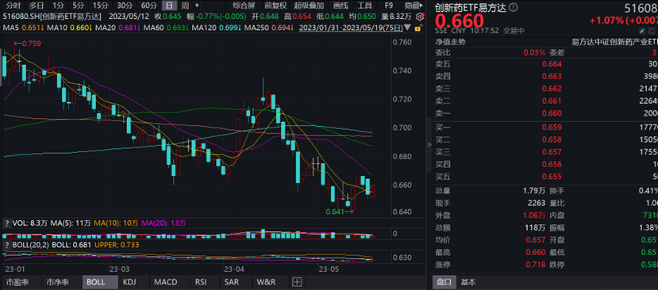The width and height of the screenshot is (658, 290).
Task: Click the 0.759 high marker on chart
Action: click(x=32, y=44)
